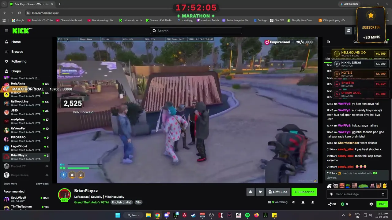Open the emoji picker in chat
This screenshot has height=220, width=392.
(383, 194)
